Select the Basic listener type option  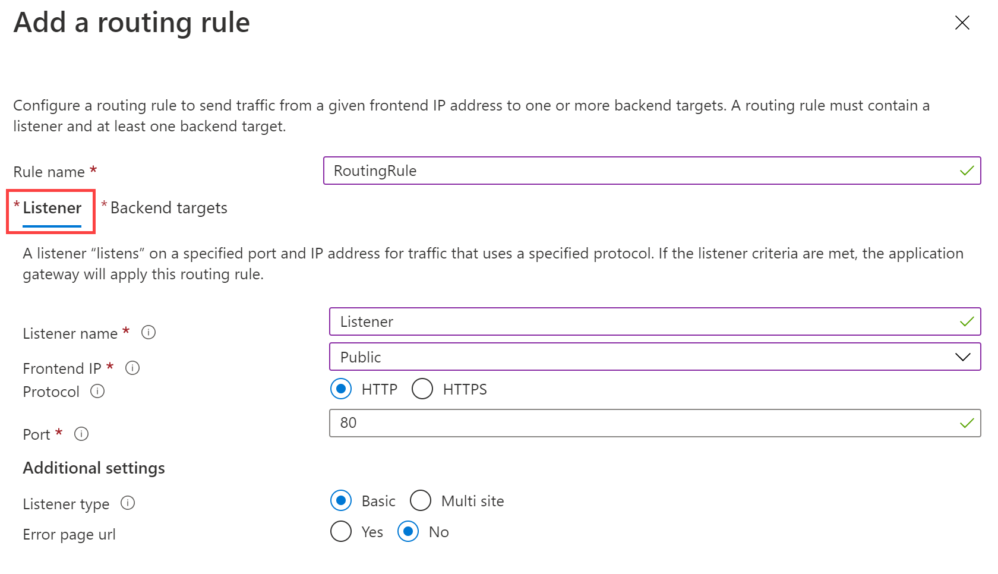[x=340, y=500]
